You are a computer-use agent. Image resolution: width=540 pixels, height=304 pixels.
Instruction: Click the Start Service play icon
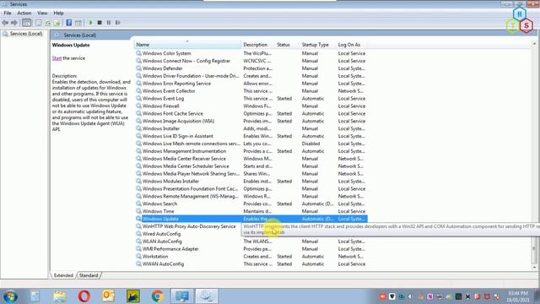click(x=90, y=23)
